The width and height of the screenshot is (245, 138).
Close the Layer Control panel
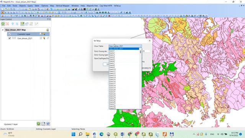coord(50,19)
